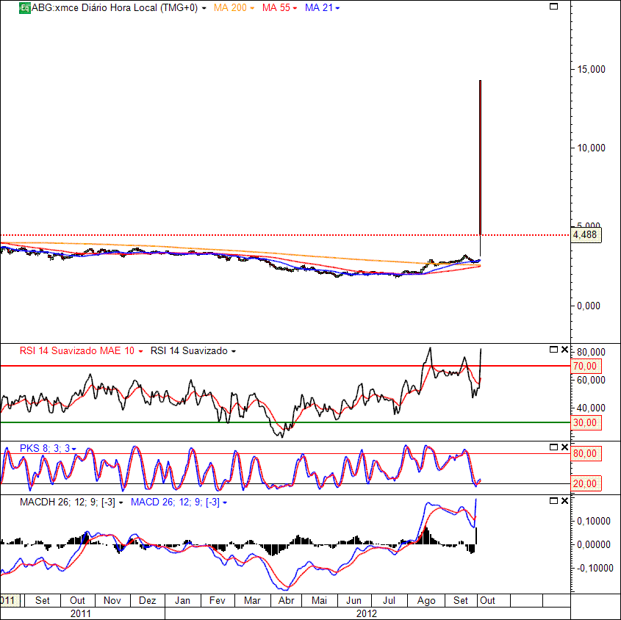Open the PKS 8; 3; 3 dropdown
This screenshot has width=621, height=620.
pos(74,449)
